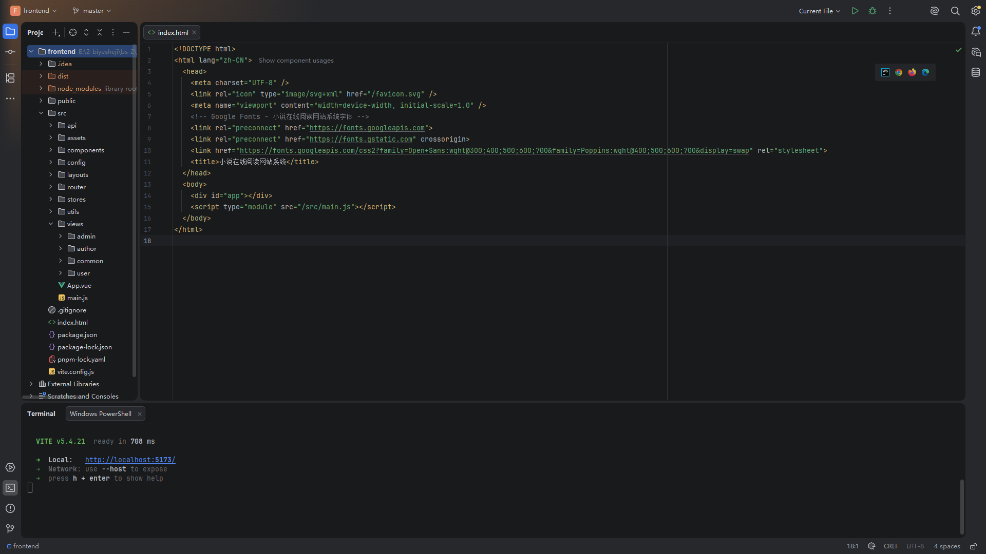Open the Services tool window icon
986x554 pixels.
[10, 467]
